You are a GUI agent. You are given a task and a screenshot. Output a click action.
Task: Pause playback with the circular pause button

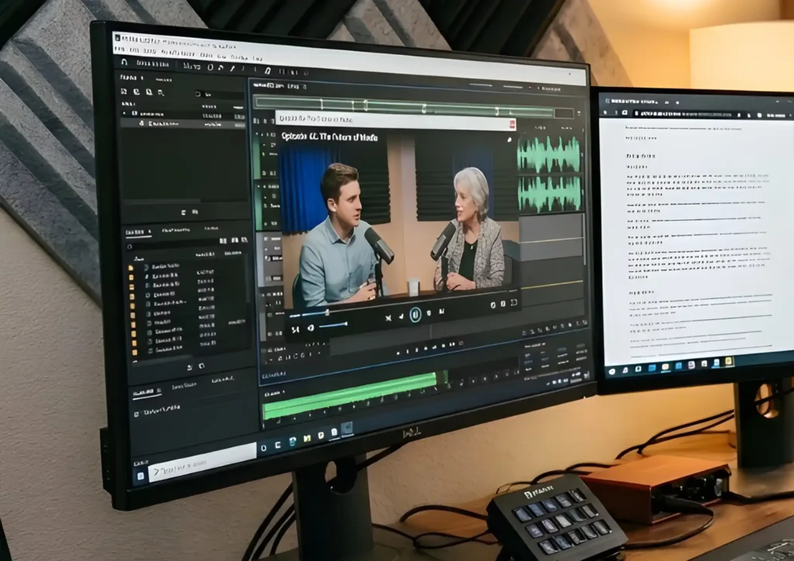(x=416, y=315)
